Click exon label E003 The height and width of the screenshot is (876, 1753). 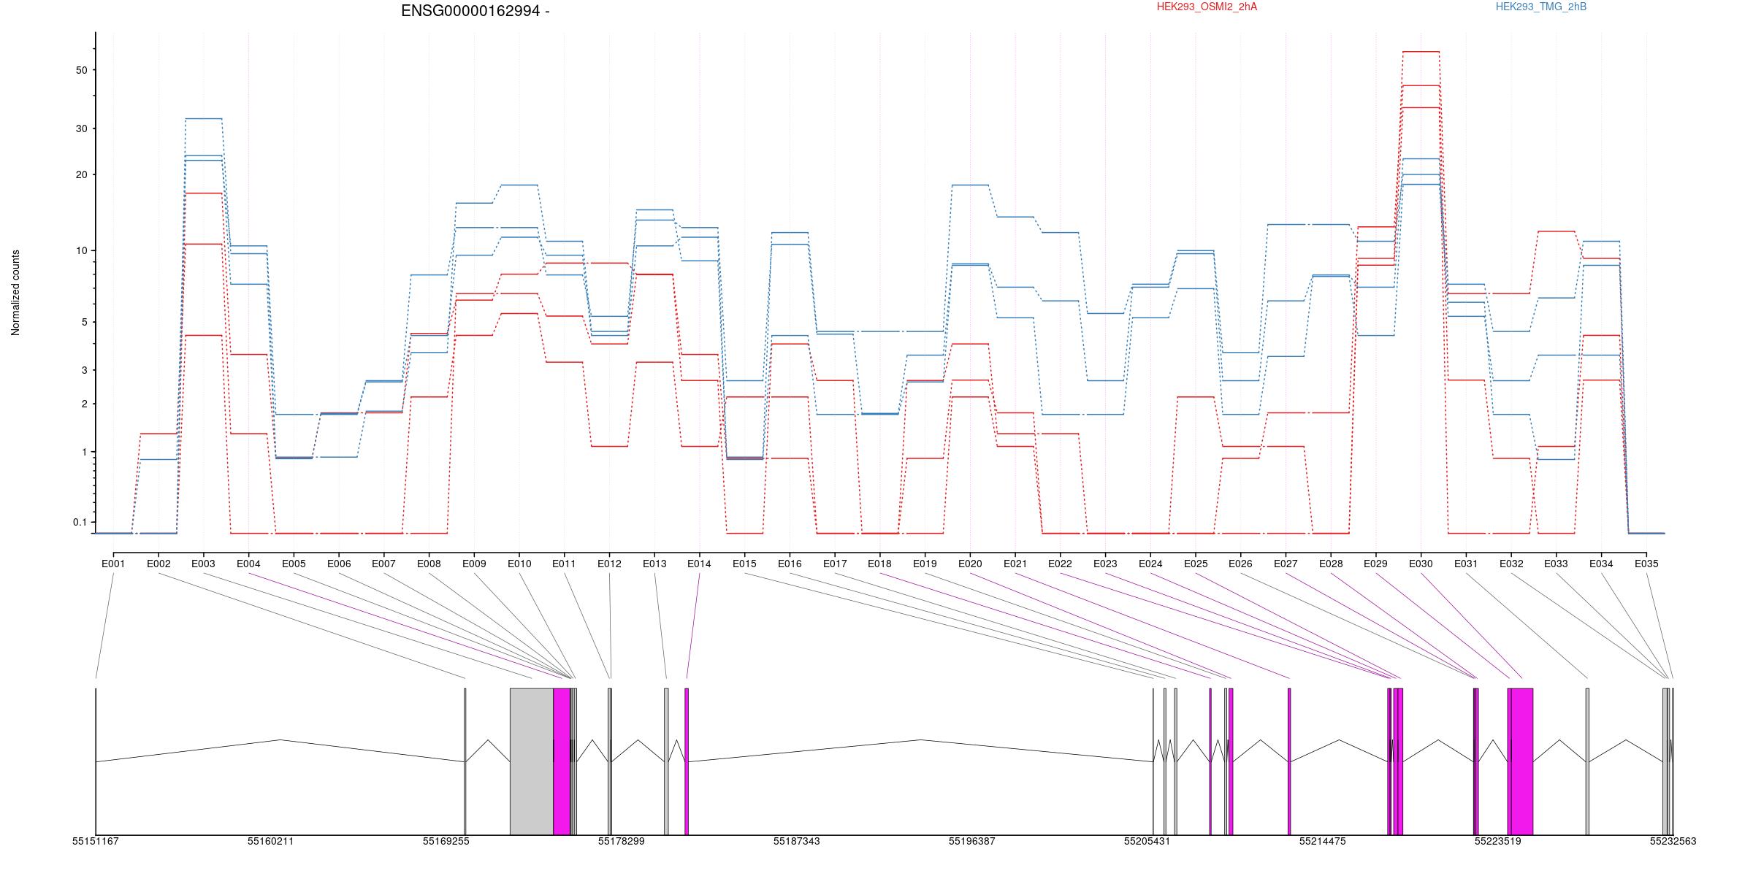pos(204,564)
